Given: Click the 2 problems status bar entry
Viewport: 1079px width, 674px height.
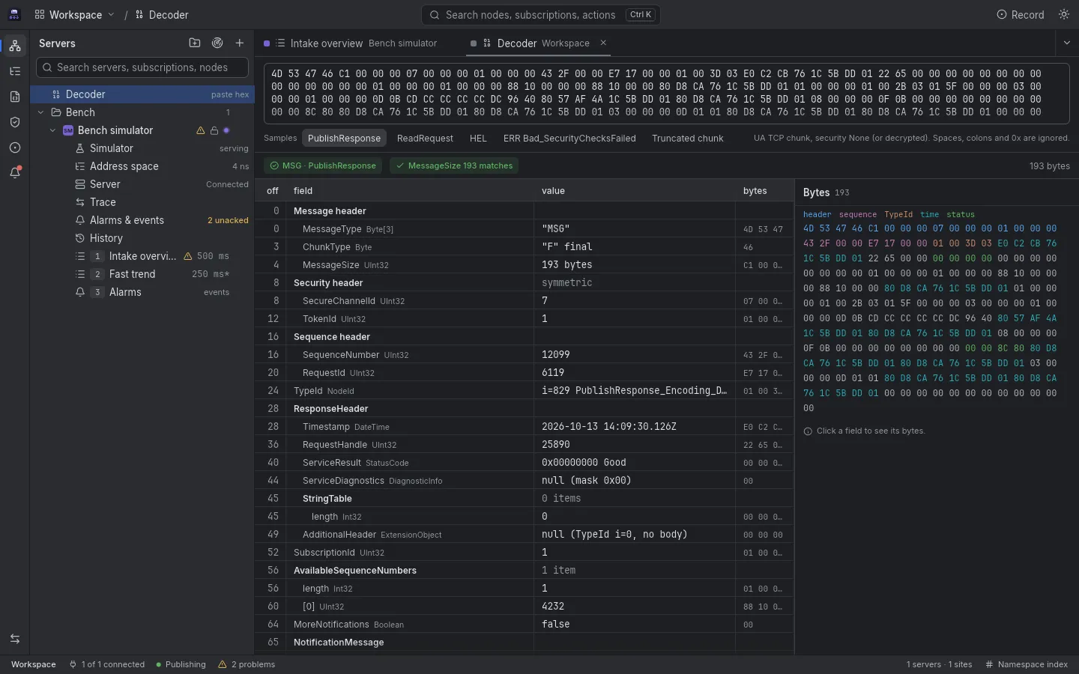Looking at the screenshot, I should click(x=247, y=664).
